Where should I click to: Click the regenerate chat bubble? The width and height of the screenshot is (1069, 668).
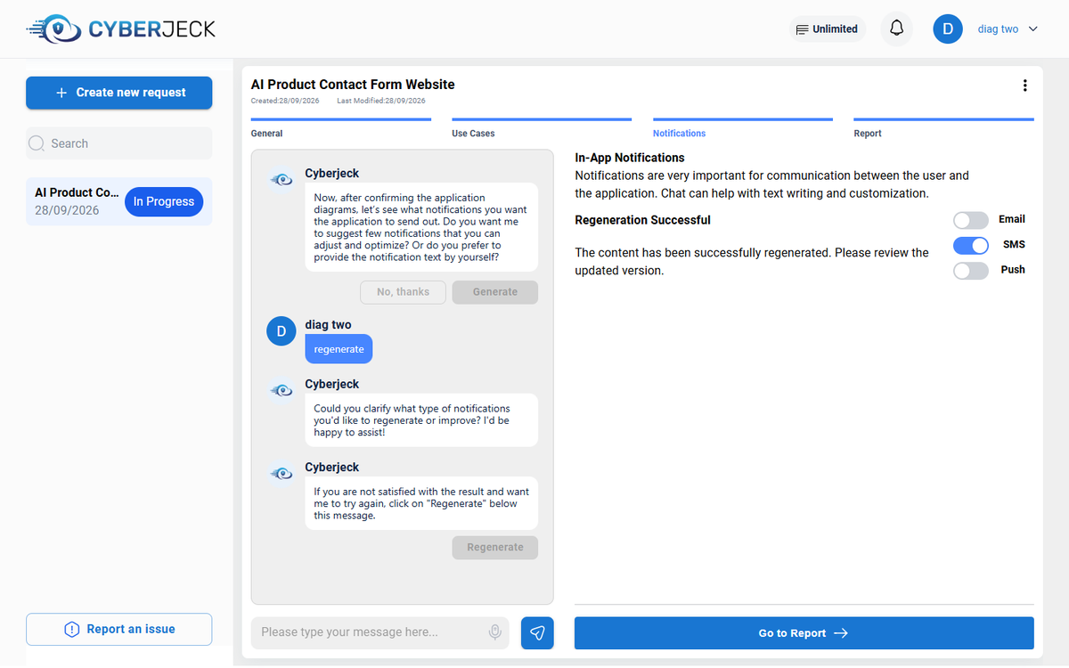(x=339, y=349)
